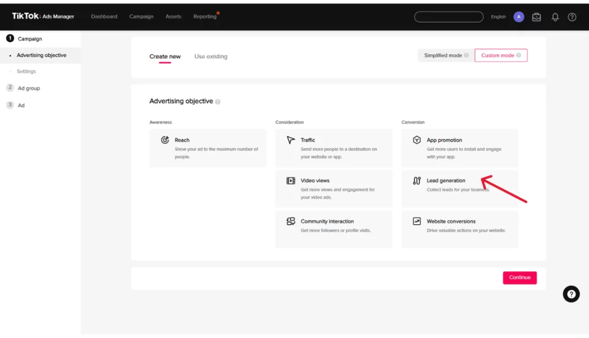Click the Video views film icon
Viewport: 589px width, 338px height.
point(290,180)
